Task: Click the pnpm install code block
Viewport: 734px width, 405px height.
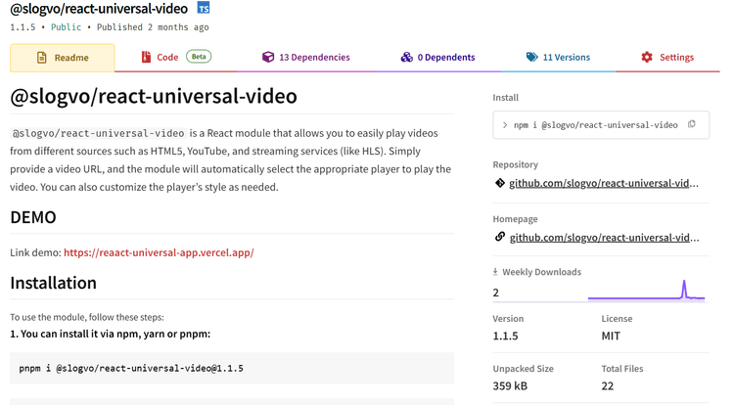Action: click(x=232, y=368)
